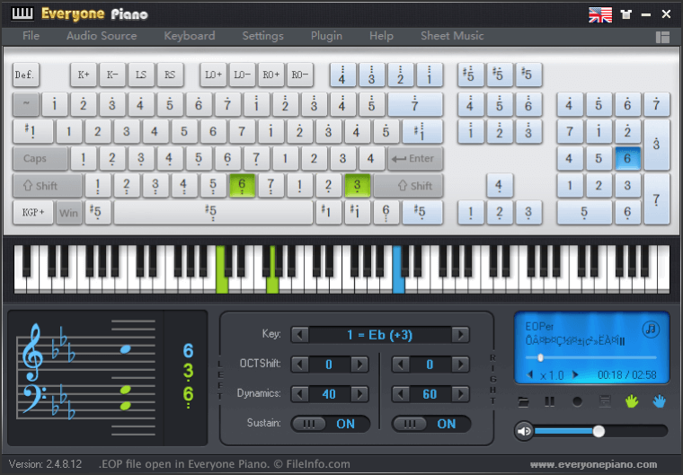Screen dimensions: 683x475
Task: Increase right Dynamics value above 60
Action: point(460,394)
